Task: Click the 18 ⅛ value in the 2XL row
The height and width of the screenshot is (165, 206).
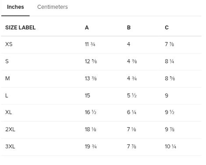Action: [x=91, y=129]
